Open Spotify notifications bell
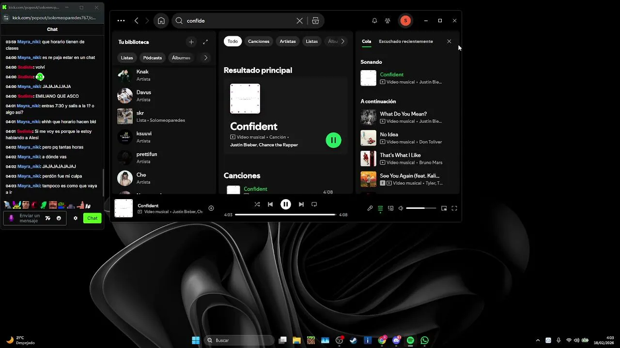This screenshot has width=620, height=348. pos(374,21)
